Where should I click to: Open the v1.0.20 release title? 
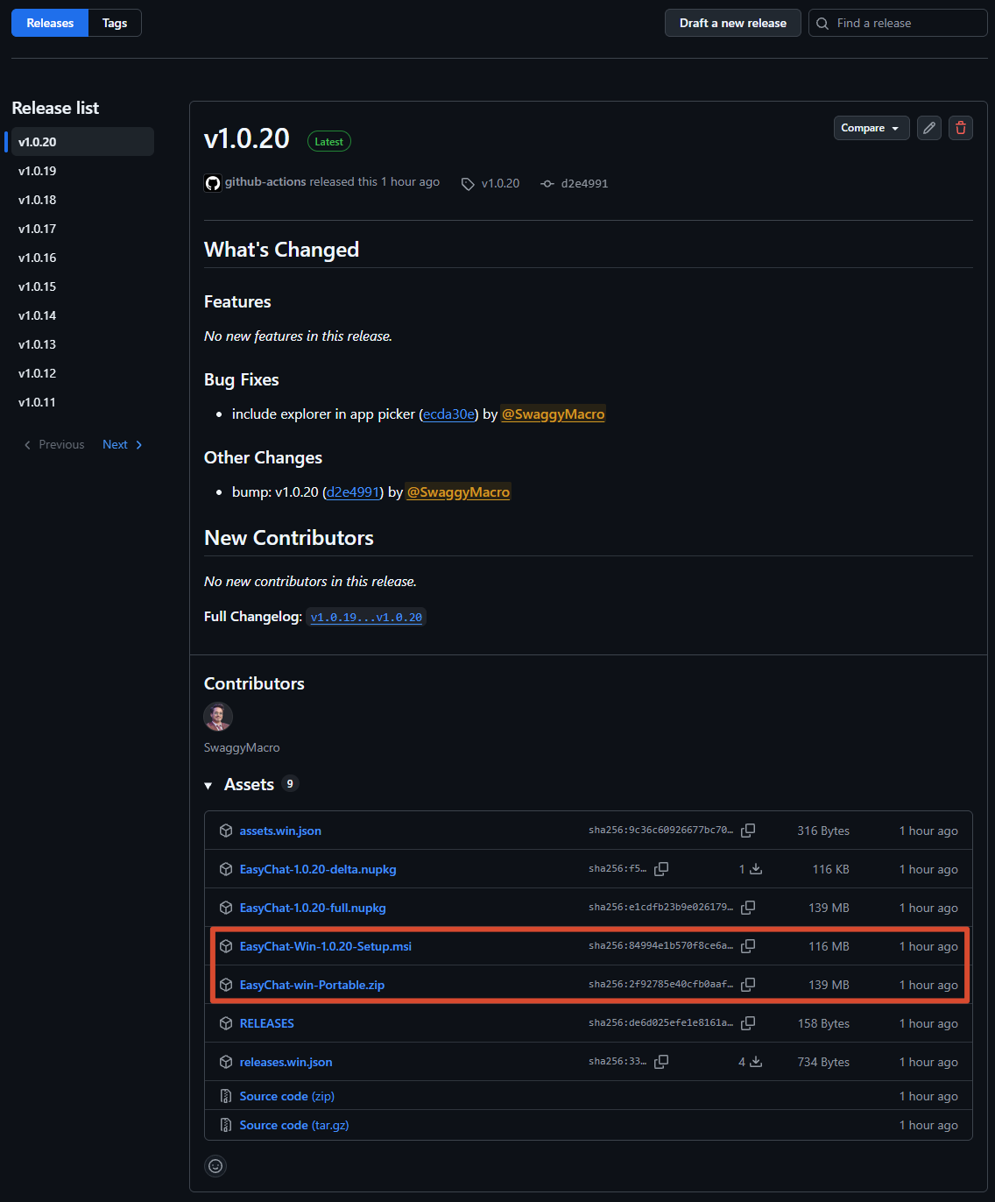[x=247, y=138]
